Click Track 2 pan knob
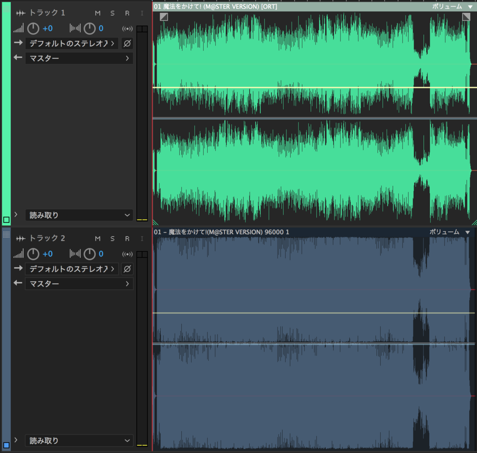Screen dimensions: 477x453 click(90, 254)
